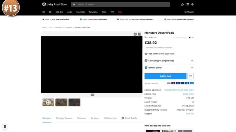Switch to the Overview tab
Image resolution: width=236 pixels, height=132 pixels.
click(x=47, y=118)
